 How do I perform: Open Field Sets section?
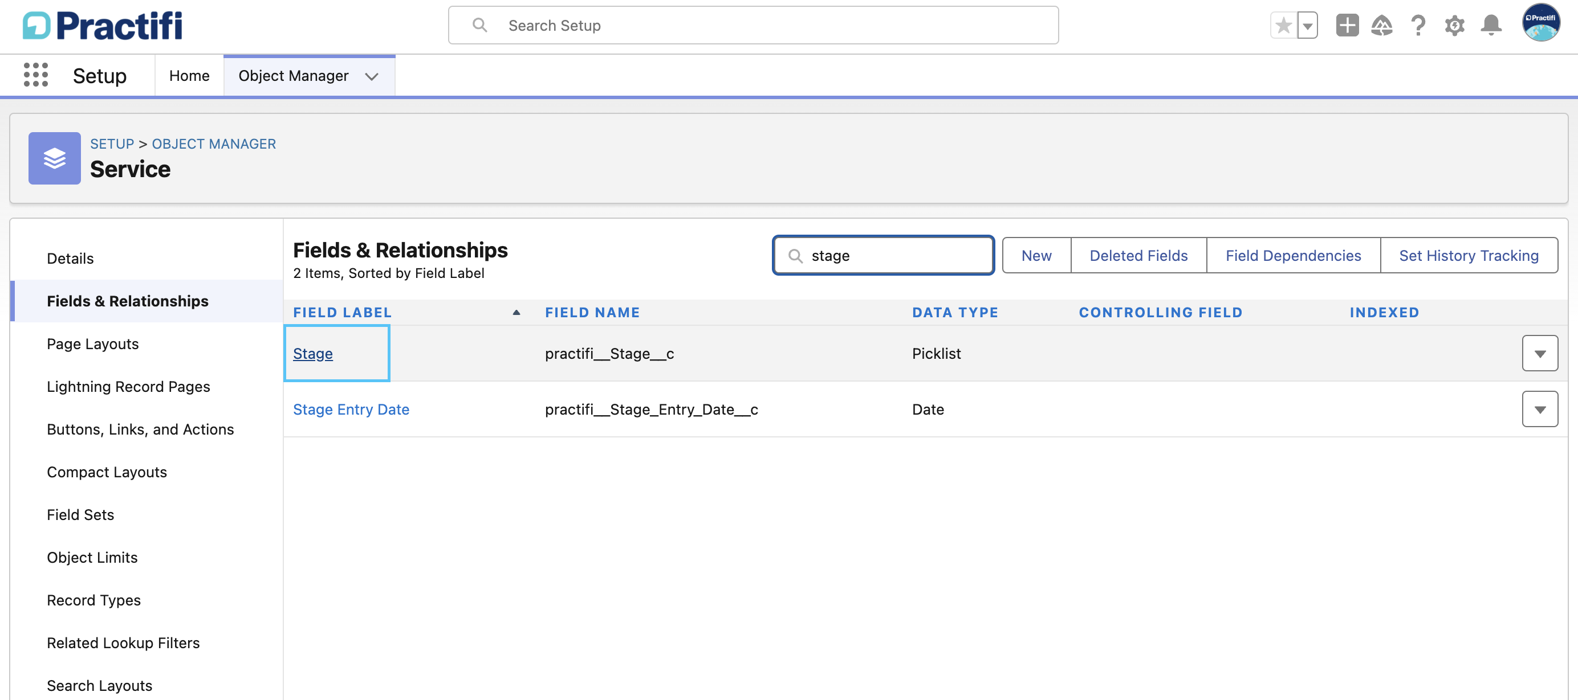click(x=80, y=514)
